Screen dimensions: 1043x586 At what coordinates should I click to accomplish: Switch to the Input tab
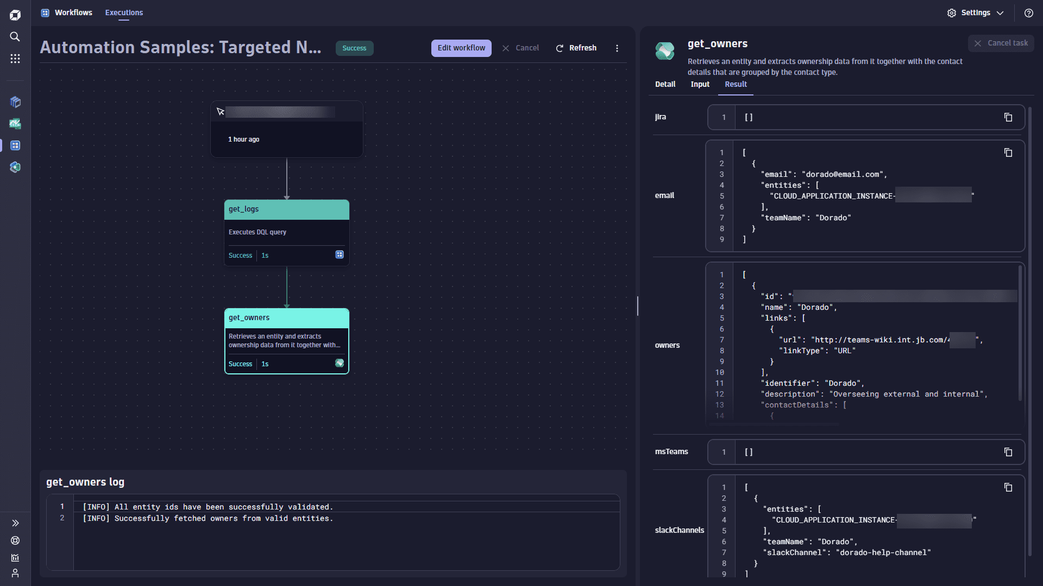(700, 84)
